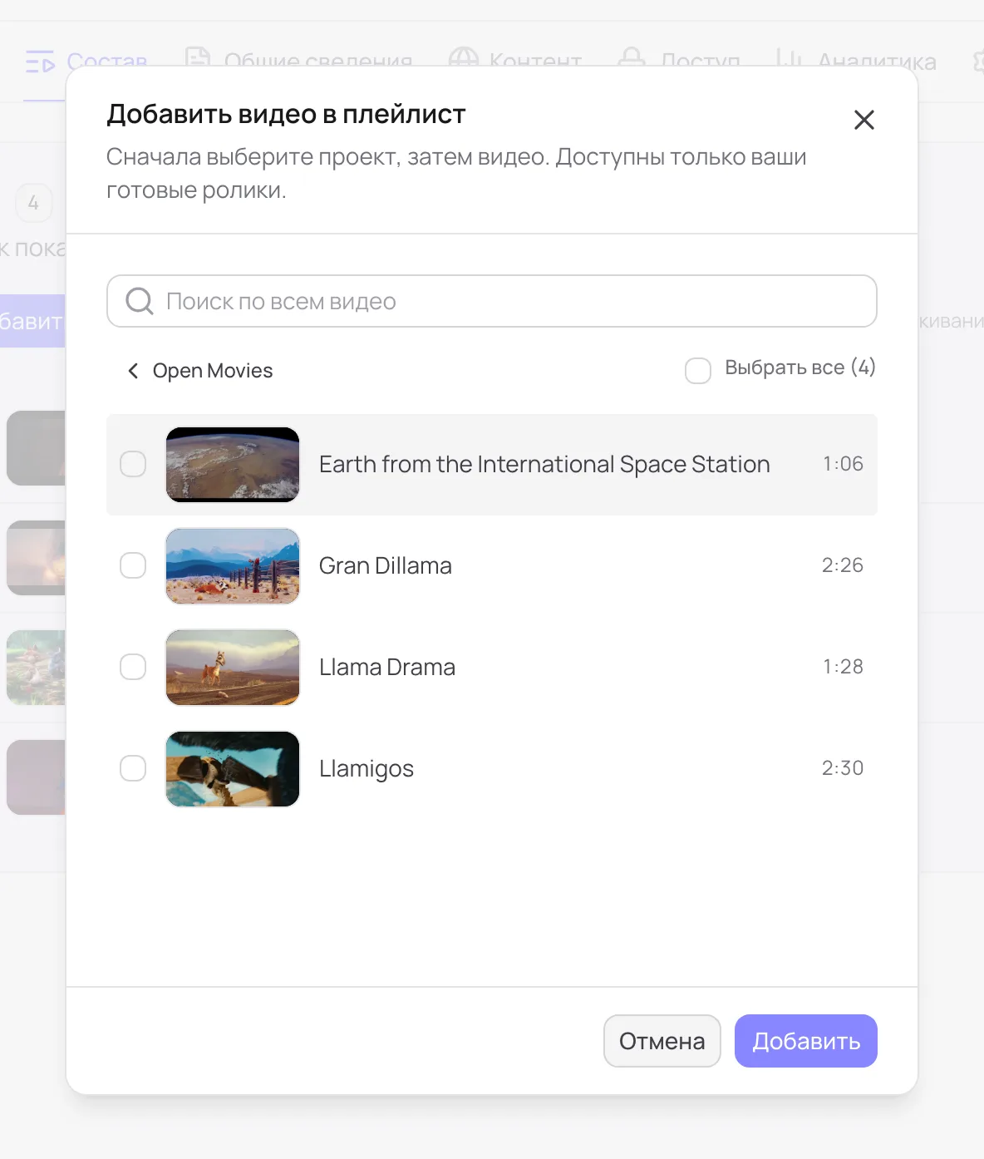Enable the Llama Drama checkbox
The image size is (984, 1159).
coord(133,667)
